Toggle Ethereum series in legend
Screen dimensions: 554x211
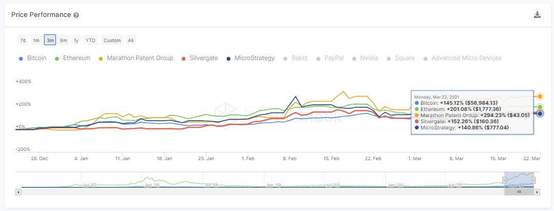pyautogui.click(x=72, y=58)
